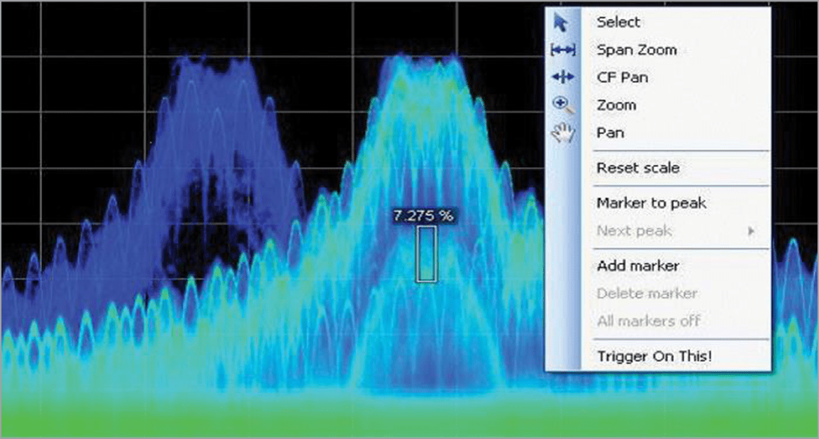Viewport: 819px width, 439px height.
Task: Expand the Next peak submenu arrow
Action: [752, 231]
